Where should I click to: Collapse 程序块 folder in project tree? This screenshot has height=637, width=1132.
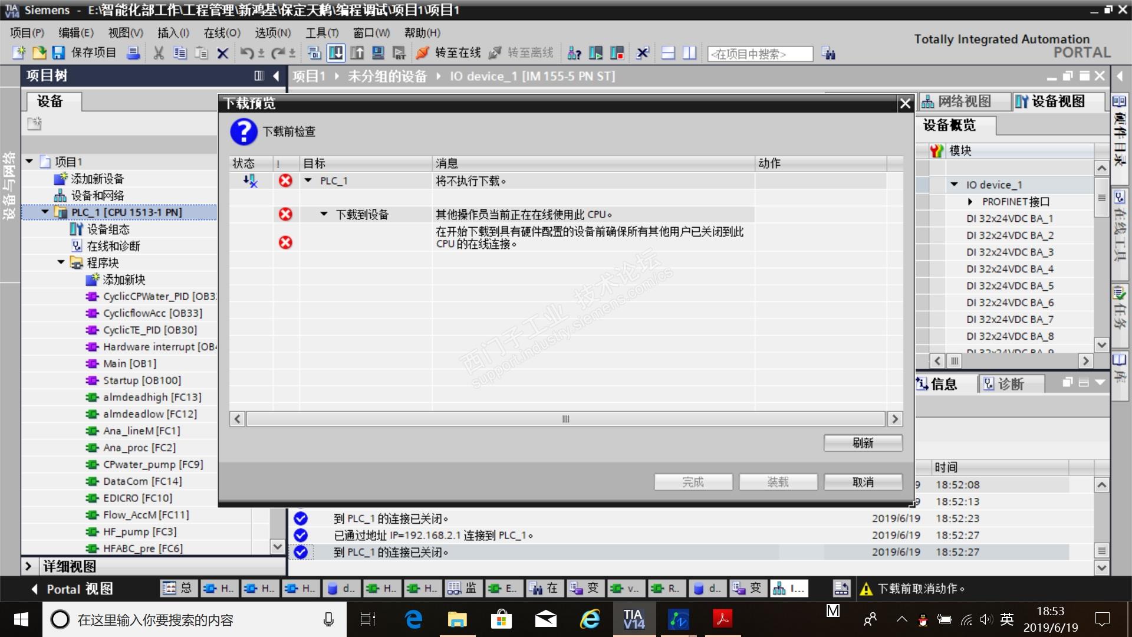point(61,262)
